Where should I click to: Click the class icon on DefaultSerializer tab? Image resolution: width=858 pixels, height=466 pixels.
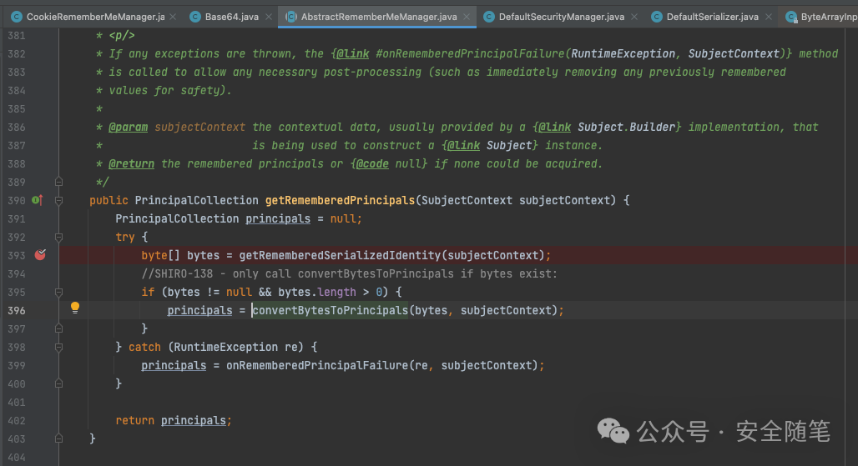pos(657,17)
